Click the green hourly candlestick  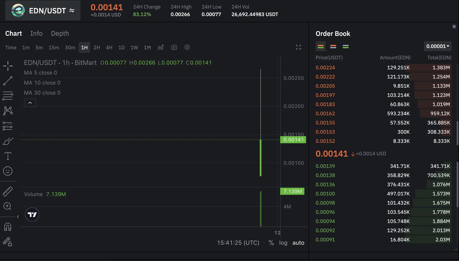pyautogui.click(x=260, y=158)
